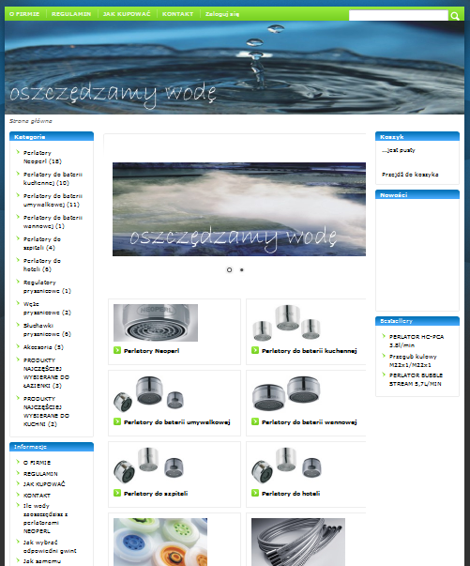This screenshot has height=566, width=470.
Task: Open O FIRMIE in Informacje sidebar
Action: click(x=37, y=463)
